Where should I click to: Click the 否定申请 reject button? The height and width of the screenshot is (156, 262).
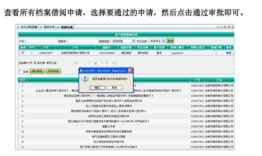pyautogui.click(x=53, y=71)
